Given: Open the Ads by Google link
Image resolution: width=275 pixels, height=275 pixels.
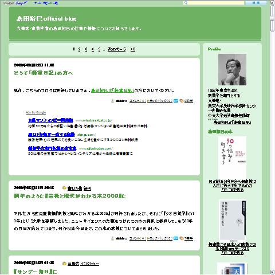Looking at the screenshot, I should pyautogui.click(x=36, y=112).
